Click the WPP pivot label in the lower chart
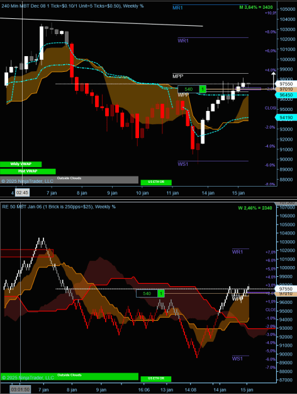 237,299
